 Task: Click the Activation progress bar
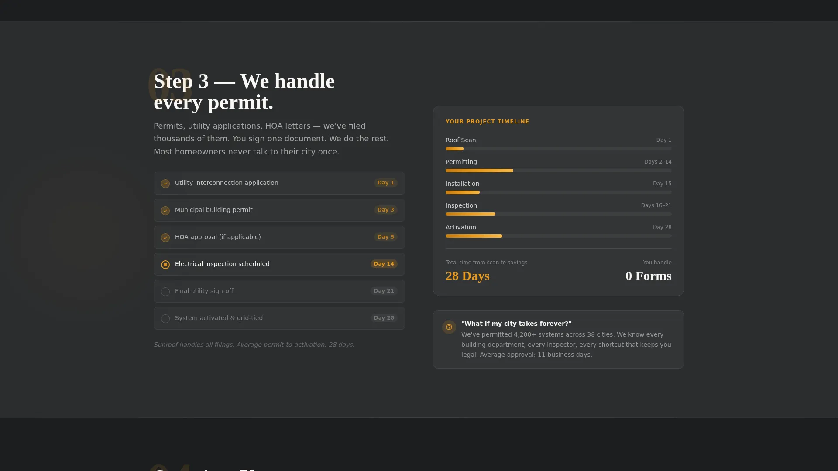[559, 236]
